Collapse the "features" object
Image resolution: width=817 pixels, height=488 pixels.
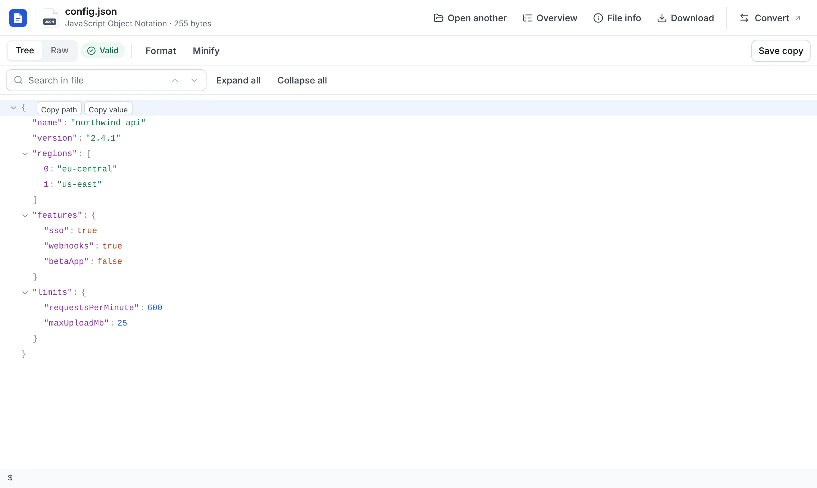pyautogui.click(x=25, y=215)
